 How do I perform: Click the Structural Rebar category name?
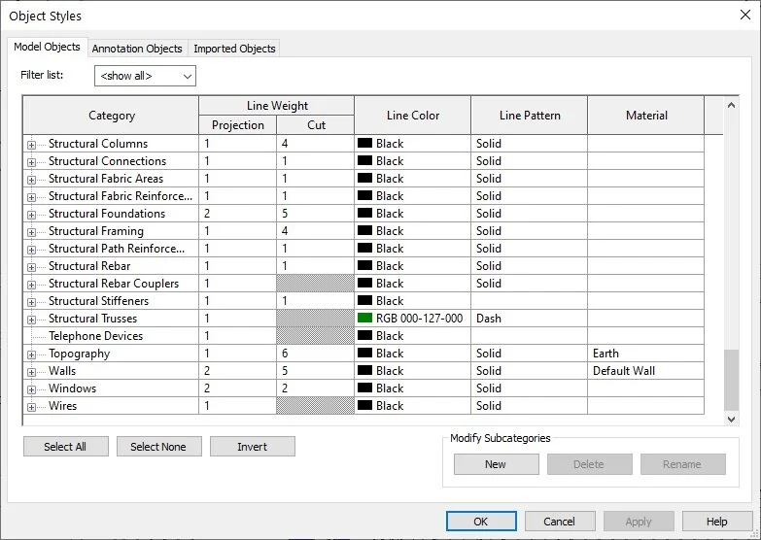click(x=89, y=266)
